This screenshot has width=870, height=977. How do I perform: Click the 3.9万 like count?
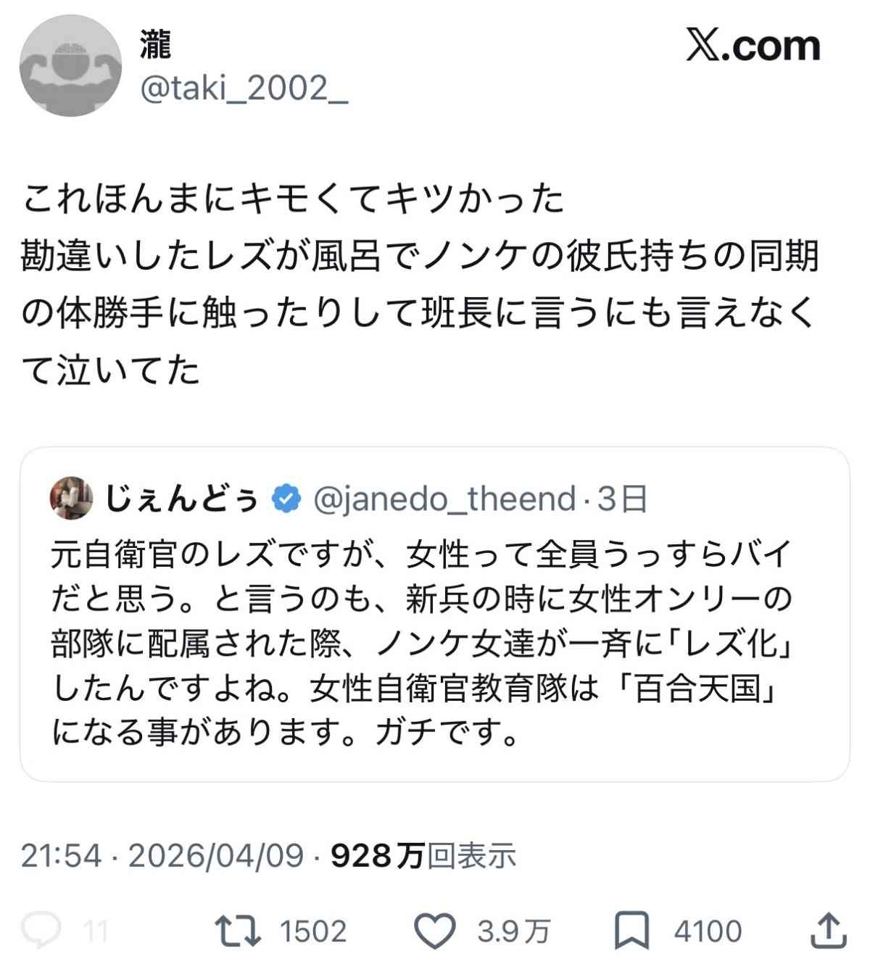514,931
